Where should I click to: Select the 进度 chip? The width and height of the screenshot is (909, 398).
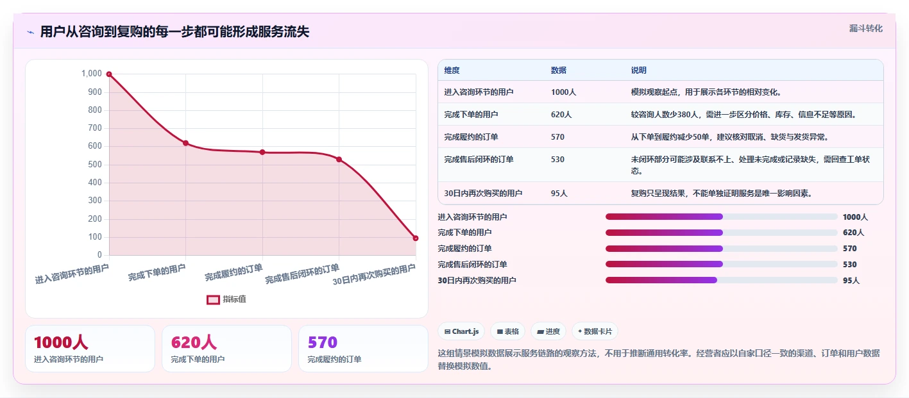coord(548,331)
